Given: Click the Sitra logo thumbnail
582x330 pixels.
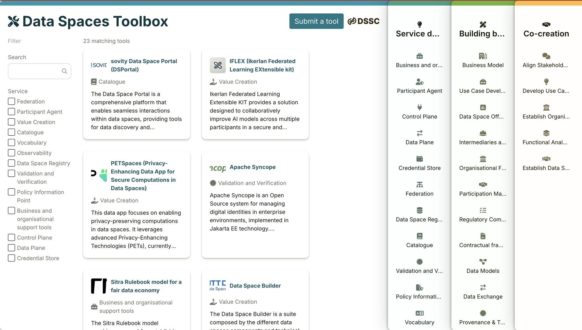Looking at the screenshot, I should coord(99,286).
